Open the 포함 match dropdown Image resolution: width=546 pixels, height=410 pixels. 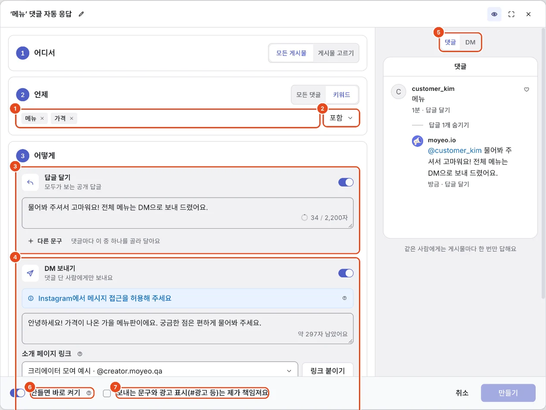(341, 118)
